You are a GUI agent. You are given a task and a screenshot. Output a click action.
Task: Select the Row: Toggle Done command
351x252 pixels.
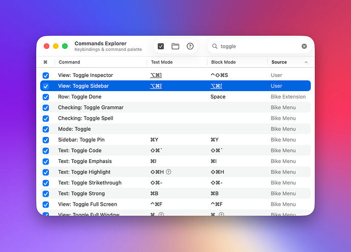click(80, 97)
